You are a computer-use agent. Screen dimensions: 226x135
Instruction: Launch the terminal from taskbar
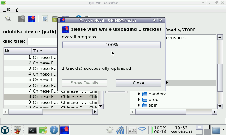tap(32, 130)
